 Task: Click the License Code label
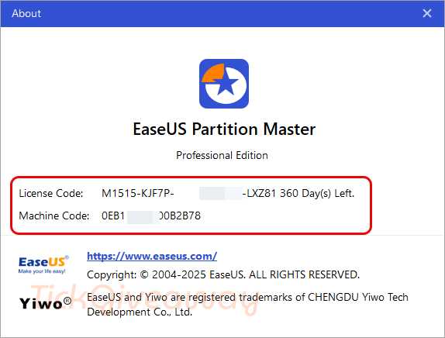point(51,193)
